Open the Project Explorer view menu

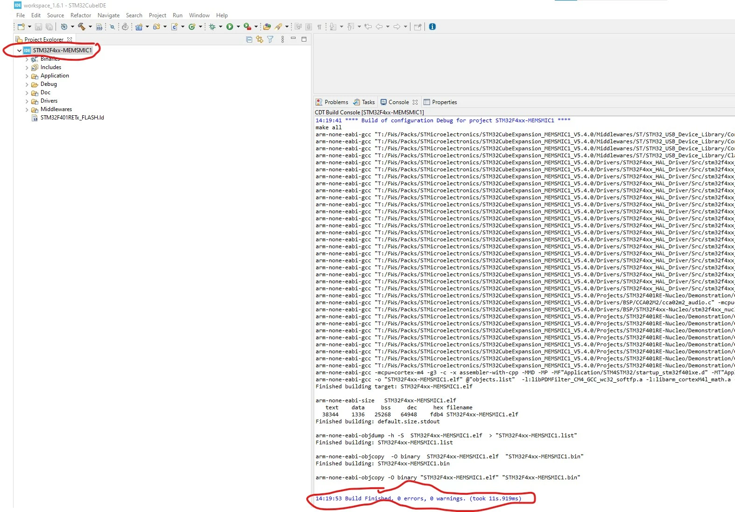tap(283, 40)
